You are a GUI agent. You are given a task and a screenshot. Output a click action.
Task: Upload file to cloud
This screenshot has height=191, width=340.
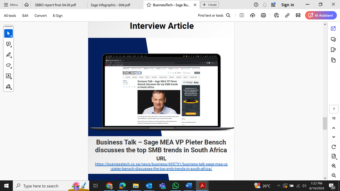click(x=253, y=15)
